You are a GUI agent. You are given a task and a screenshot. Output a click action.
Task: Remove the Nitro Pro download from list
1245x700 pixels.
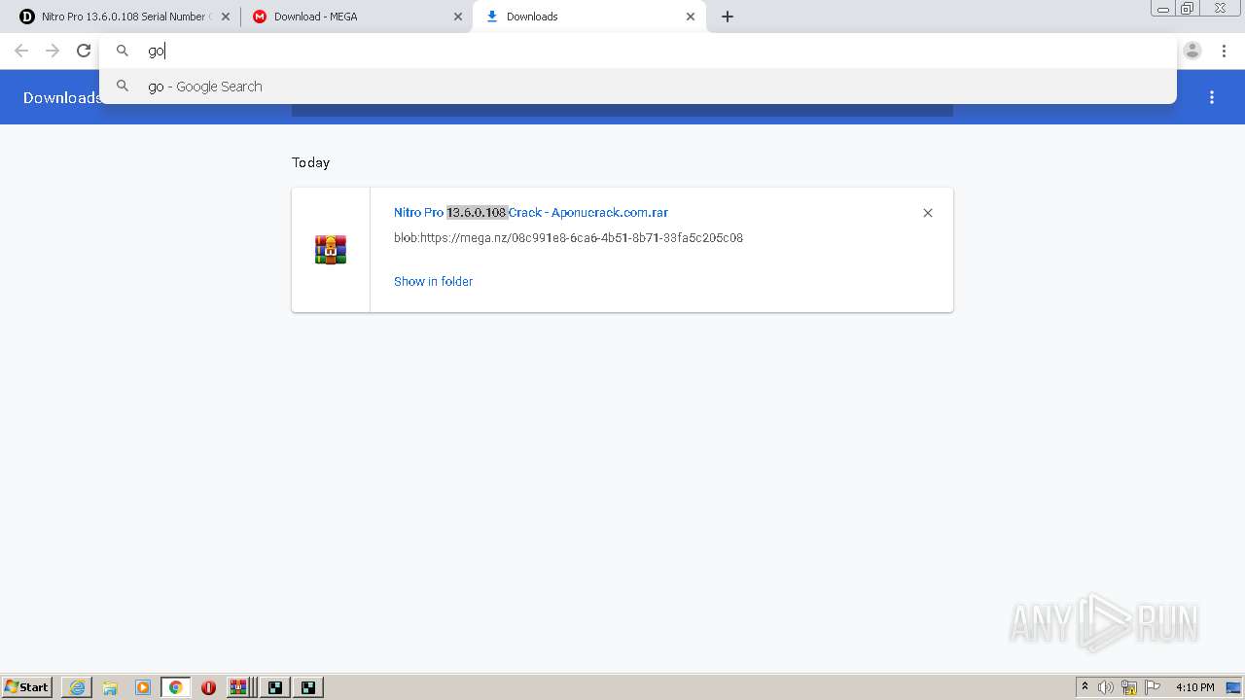pyautogui.click(x=928, y=213)
